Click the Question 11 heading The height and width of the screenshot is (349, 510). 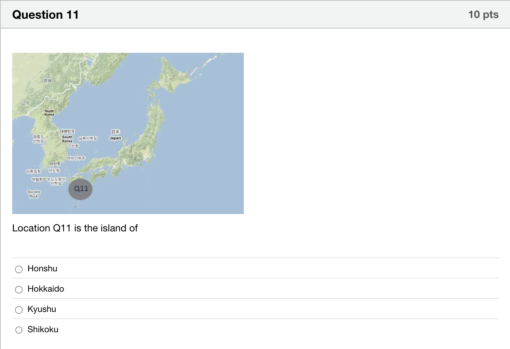45,15
